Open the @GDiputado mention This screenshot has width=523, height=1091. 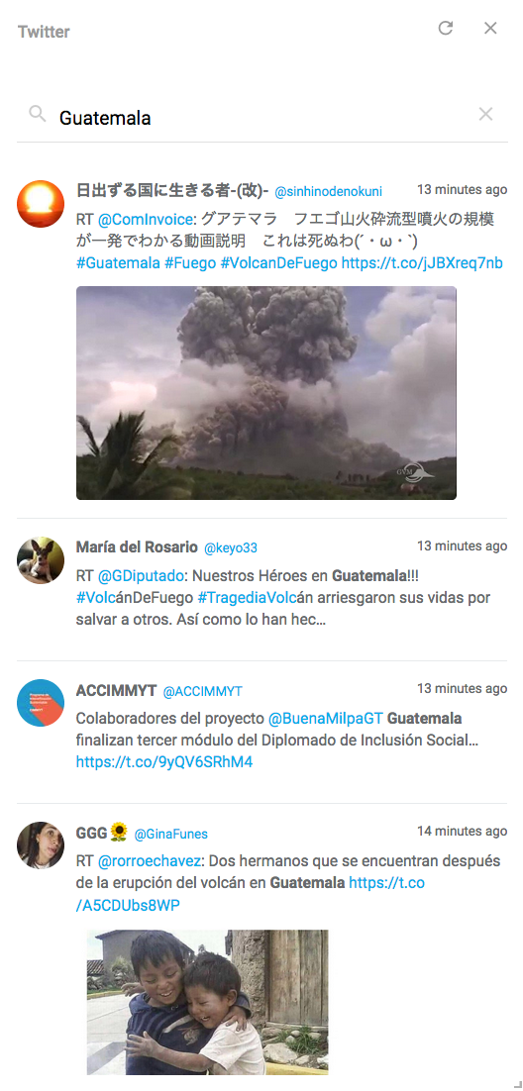141,576
